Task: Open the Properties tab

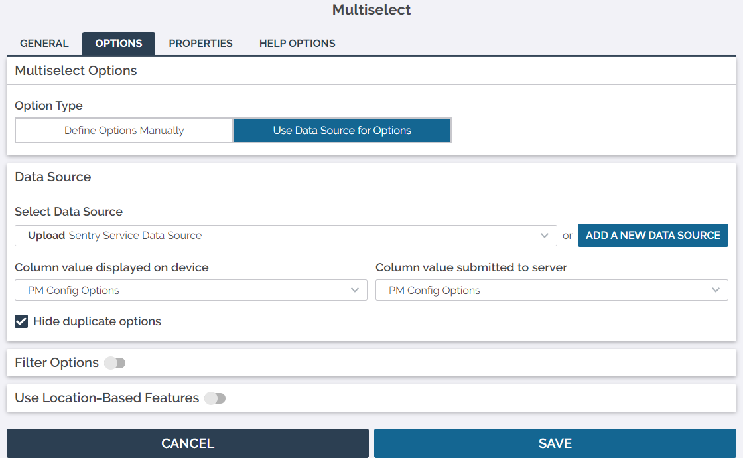Action: point(200,44)
